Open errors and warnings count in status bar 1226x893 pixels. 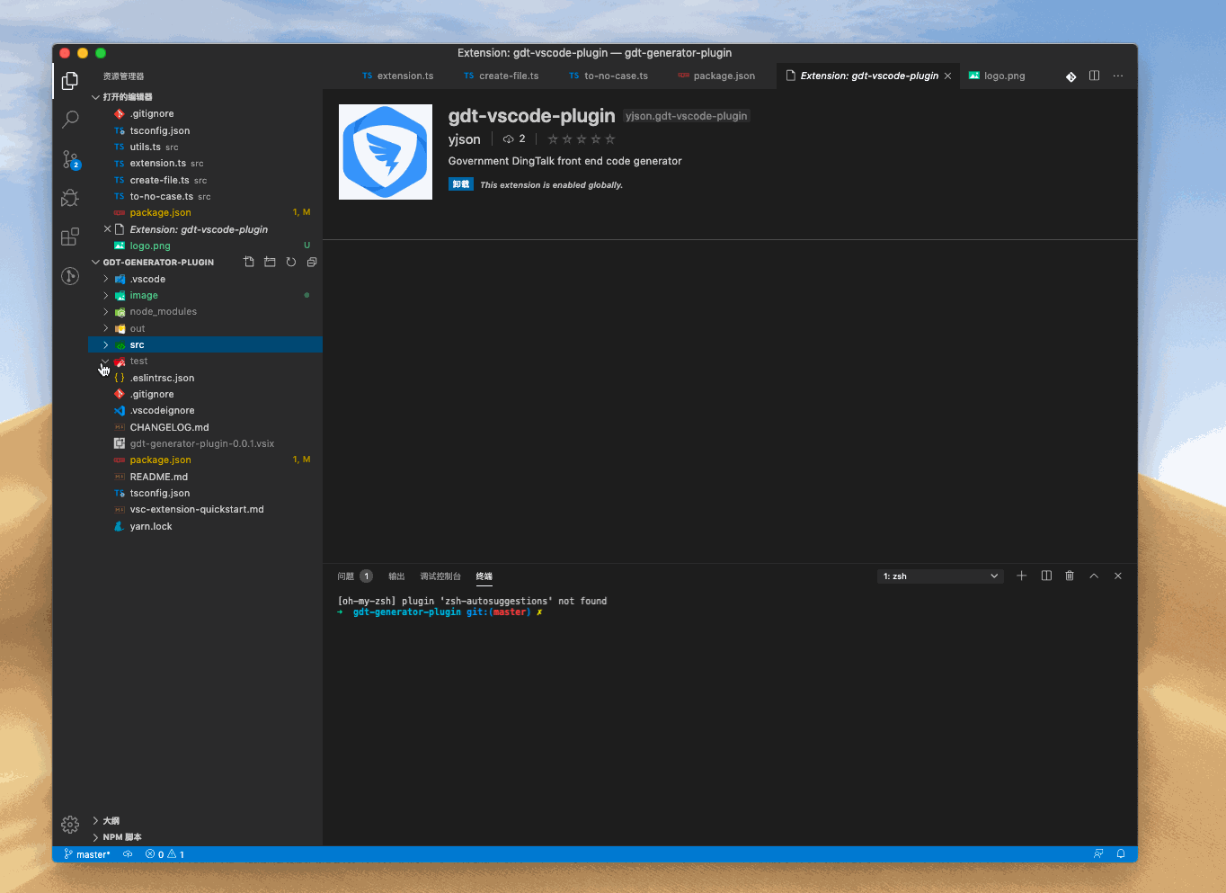(x=165, y=854)
